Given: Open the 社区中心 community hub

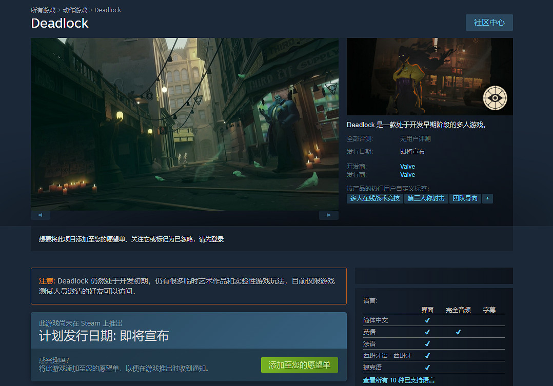Looking at the screenshot, I should (x=488, y=22).
